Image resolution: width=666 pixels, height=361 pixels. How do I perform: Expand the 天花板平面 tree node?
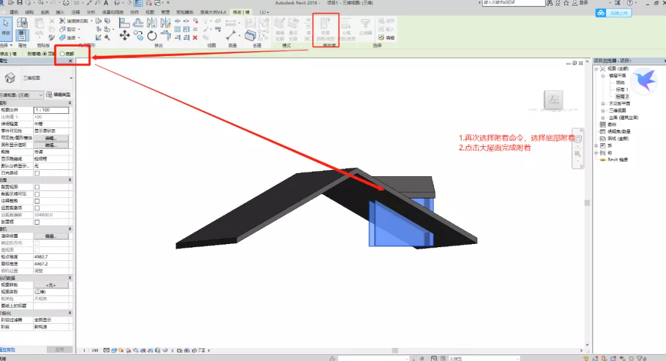click(602, 103)
